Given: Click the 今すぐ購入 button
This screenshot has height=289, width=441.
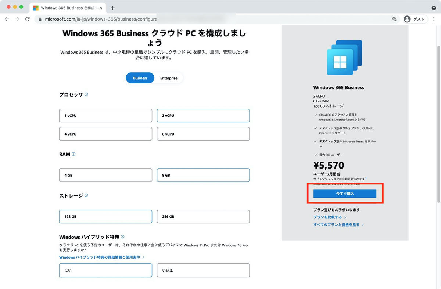Looking at the screenshot, I should point(345,194).
